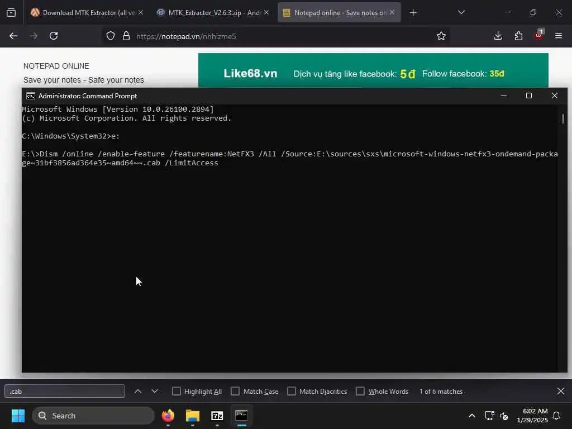Click the Command Prompt scrollbar thumb

[x=563, y=118]
